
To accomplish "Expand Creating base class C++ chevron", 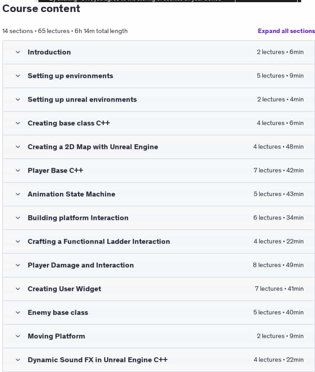I will coord(18,123).
